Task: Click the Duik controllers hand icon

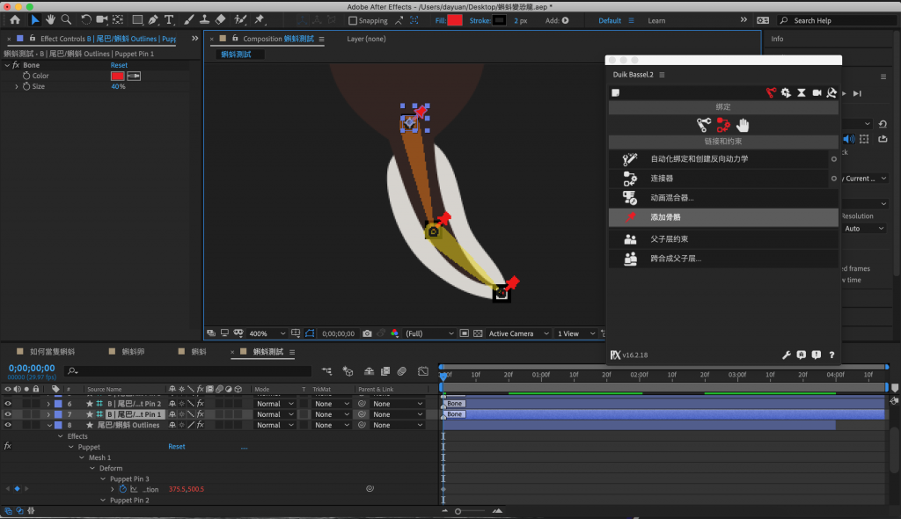Action: click(743, 124)
